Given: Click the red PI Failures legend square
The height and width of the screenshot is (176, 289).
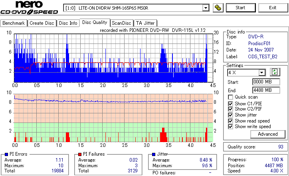Looking at the screenshot, I should click(x=80, y=154).
